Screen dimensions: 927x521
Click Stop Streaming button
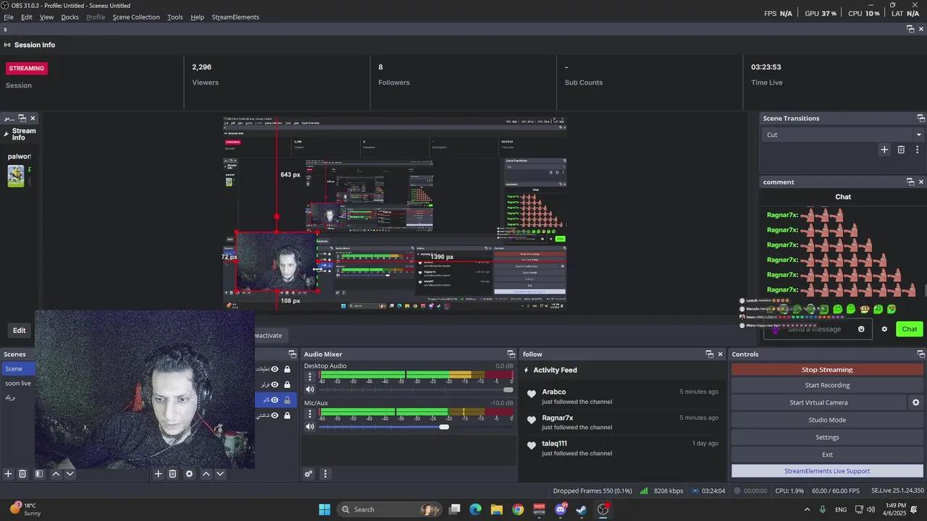(827, 369)
